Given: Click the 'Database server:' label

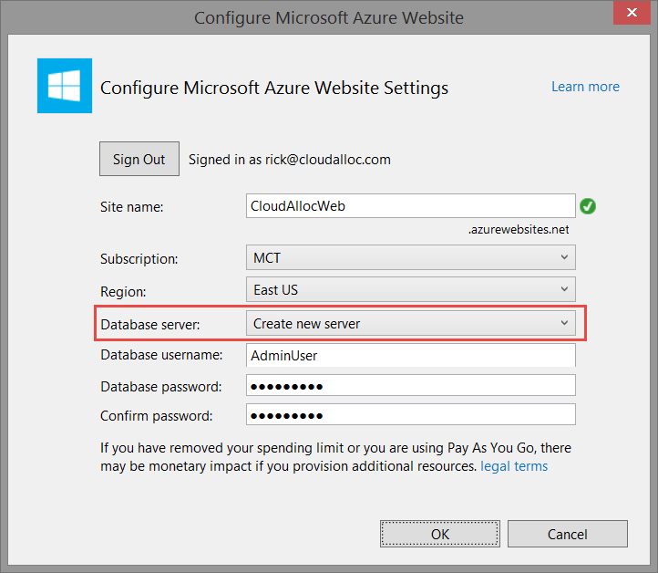Looking at the screenshot, I should (x=149, y=324).
